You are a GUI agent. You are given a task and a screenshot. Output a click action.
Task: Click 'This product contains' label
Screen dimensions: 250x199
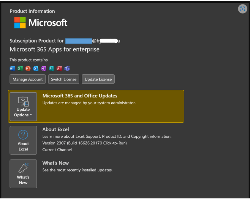coord(29,60)
